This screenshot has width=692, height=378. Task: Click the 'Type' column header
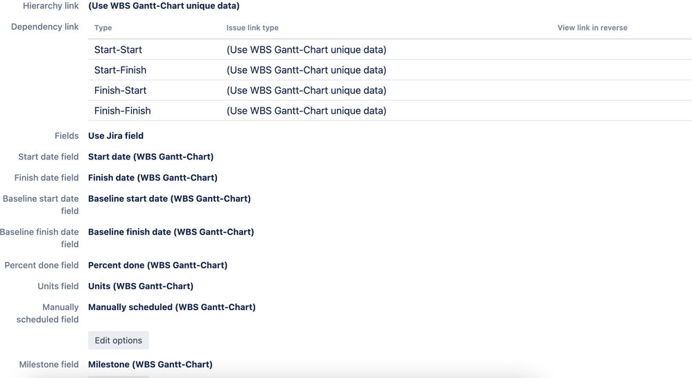click(103, 27)
